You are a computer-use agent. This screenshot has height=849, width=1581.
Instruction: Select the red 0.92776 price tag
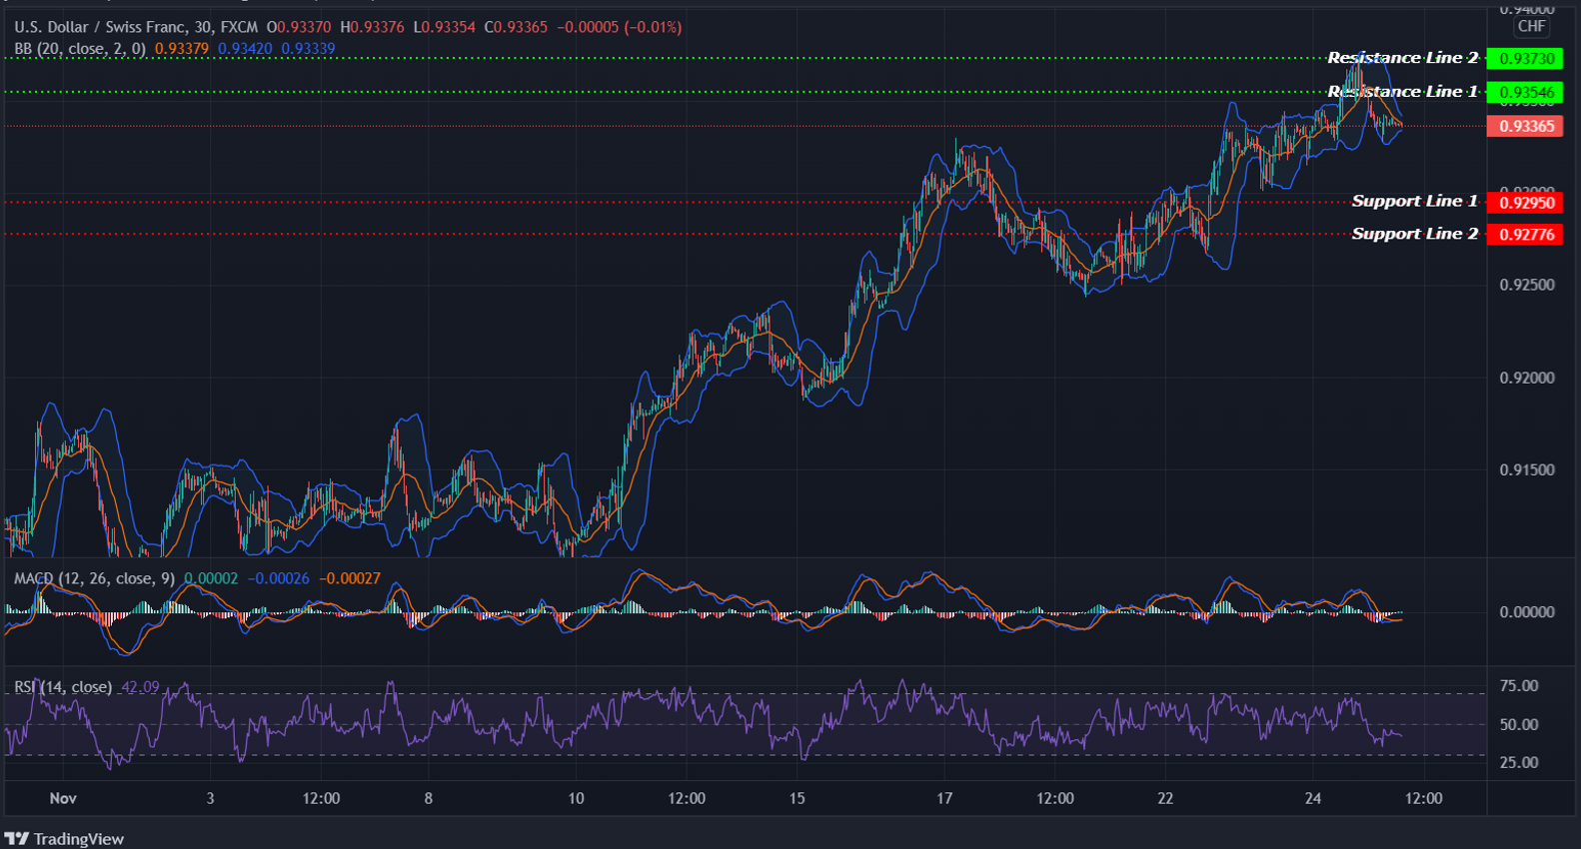tap(1525, 235)
